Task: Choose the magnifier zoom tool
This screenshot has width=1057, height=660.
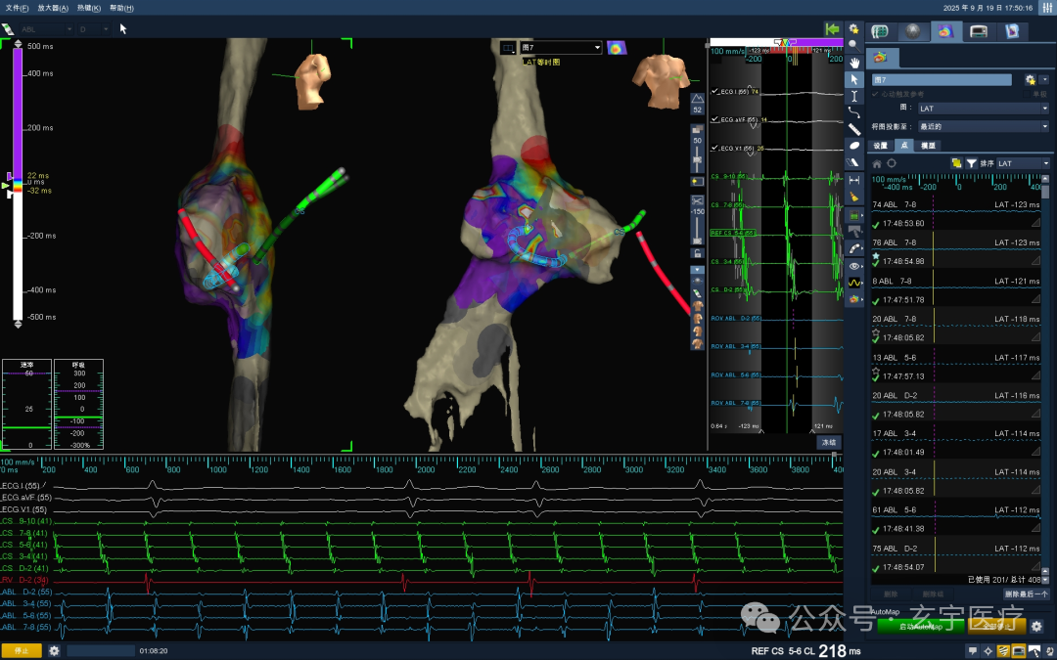Action: point(854,45)
